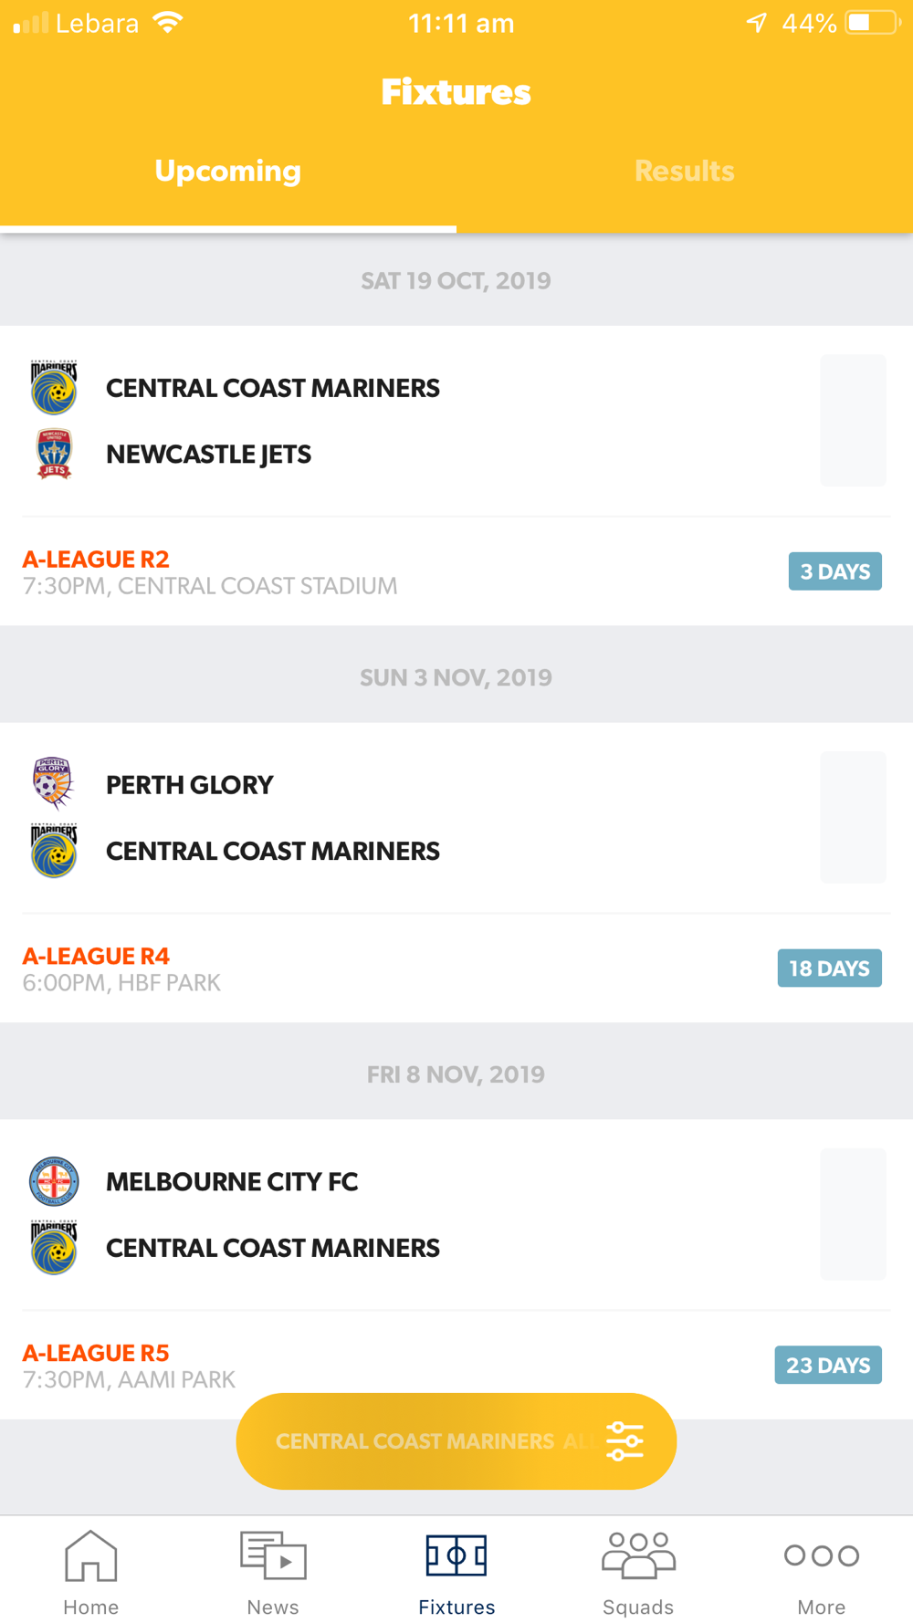Select the Perth Glory team name
Viewport: 913px width, 1623px height.
coord(190,785)
